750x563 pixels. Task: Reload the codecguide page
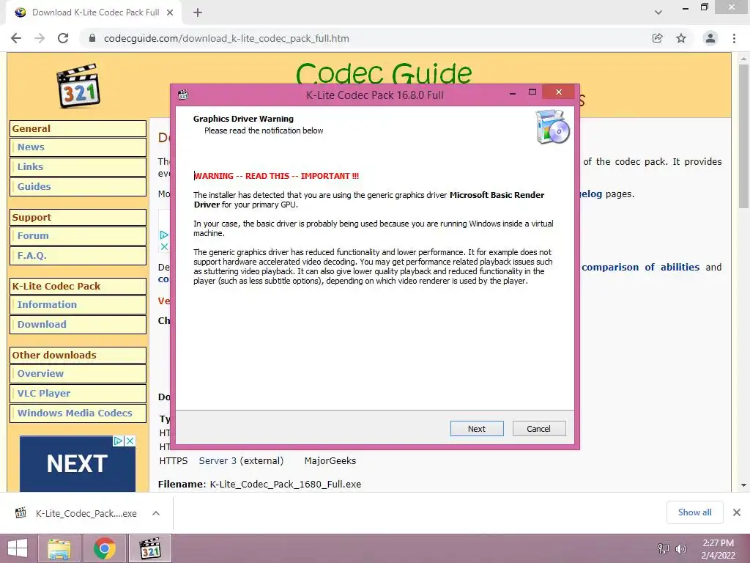(x=63, y=38)
